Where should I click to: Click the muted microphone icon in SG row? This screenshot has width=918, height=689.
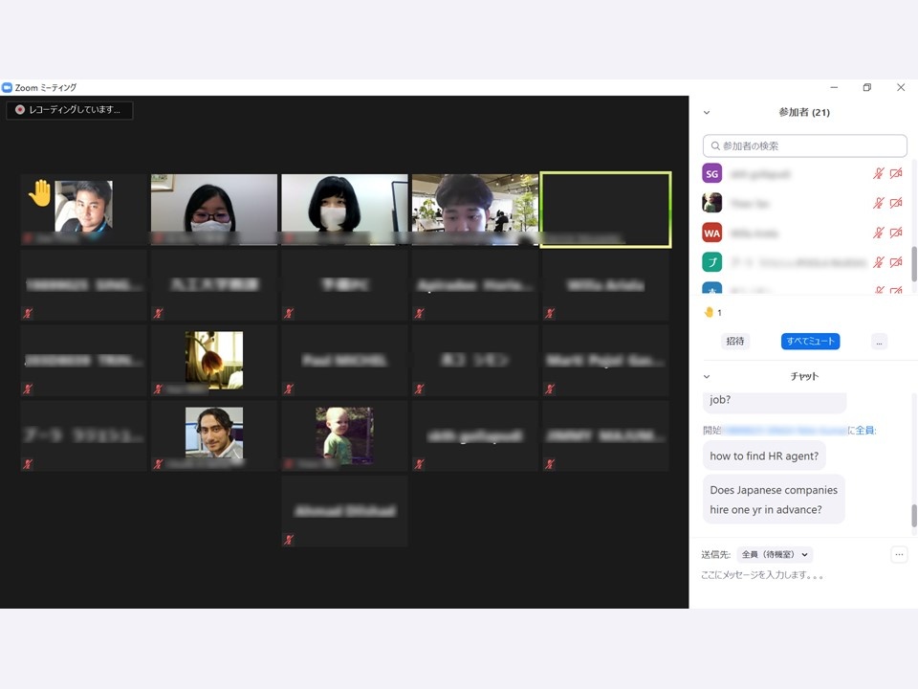tap(878, 173)
